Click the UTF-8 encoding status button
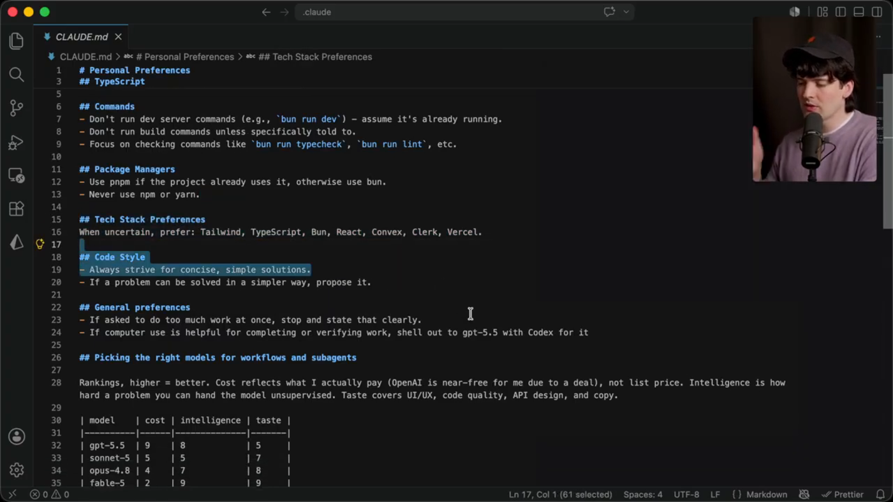This screenshot has height=502, width=893. (x=686, y=494)
